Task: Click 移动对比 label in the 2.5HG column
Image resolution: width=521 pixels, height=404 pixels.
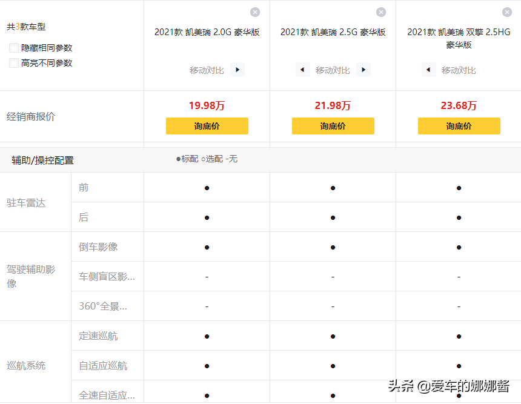Action: click(x=459, y=70)
